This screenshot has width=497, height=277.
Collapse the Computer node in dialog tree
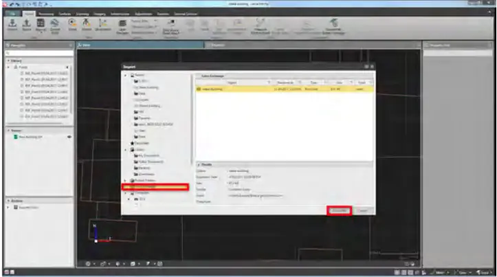[126, 192]
